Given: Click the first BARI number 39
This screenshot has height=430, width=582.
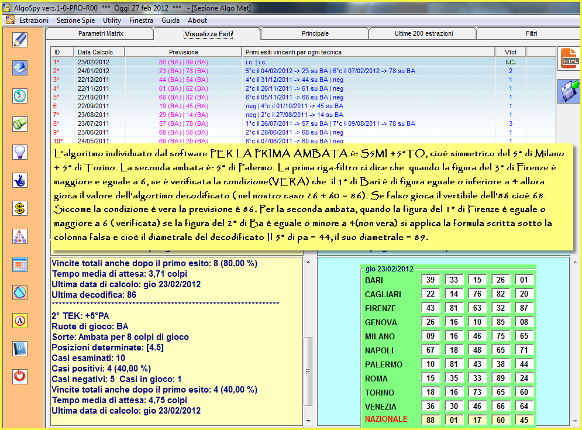Looking at the screenshot, I should click(x=430, y=280).
